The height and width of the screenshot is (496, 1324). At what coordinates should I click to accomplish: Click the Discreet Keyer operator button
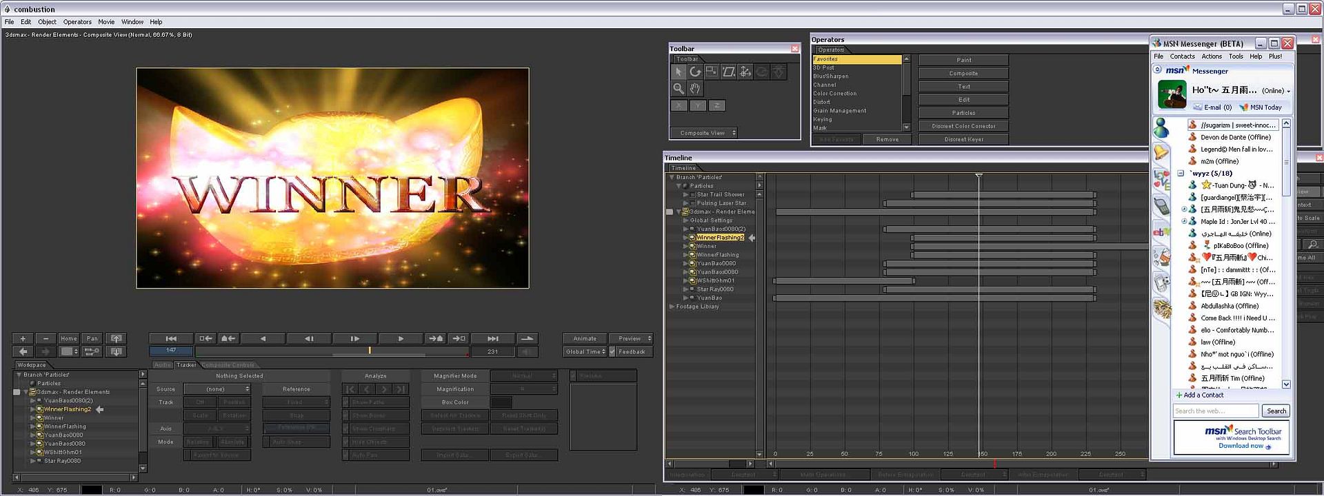(963, 139)
